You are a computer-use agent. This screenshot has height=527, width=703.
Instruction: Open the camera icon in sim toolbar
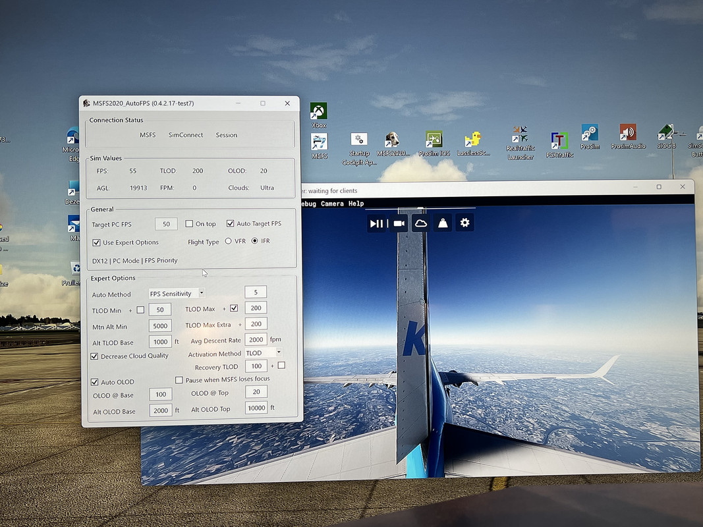(399, 223)
